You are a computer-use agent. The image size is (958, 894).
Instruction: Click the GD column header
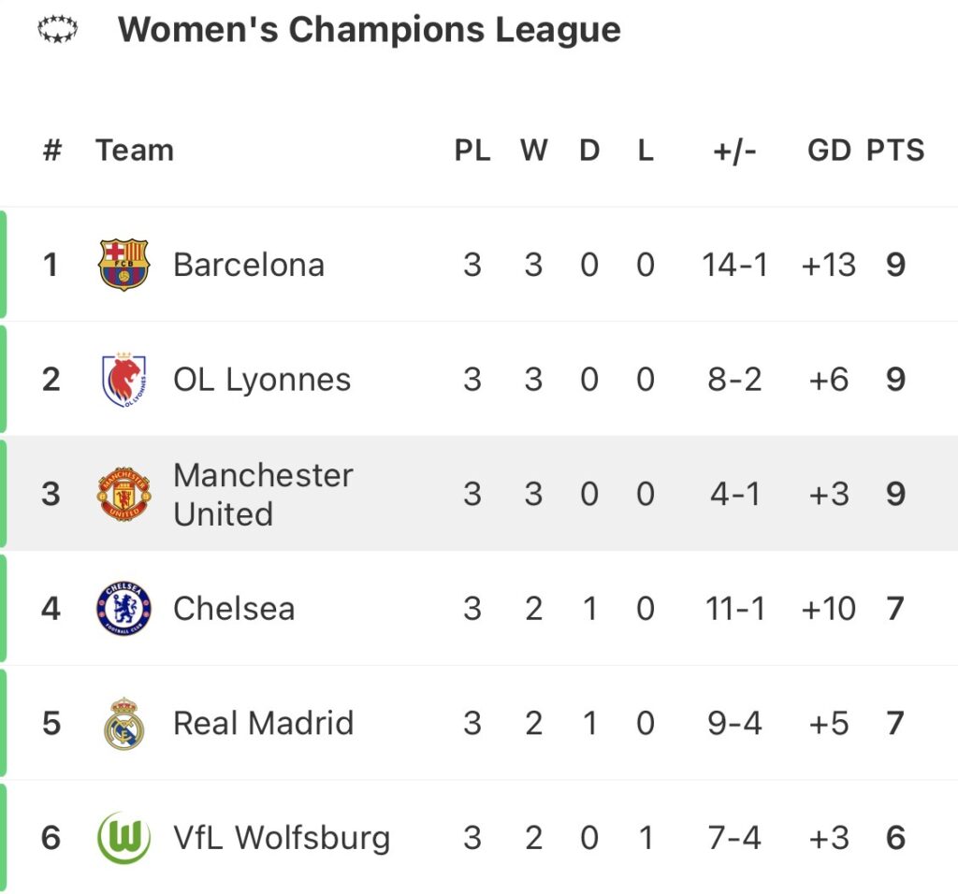coord(829,151)
